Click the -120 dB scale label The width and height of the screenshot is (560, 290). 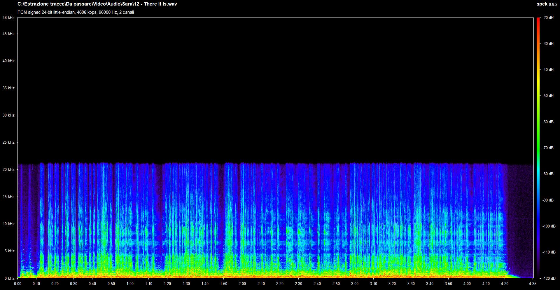click(549, 279)
